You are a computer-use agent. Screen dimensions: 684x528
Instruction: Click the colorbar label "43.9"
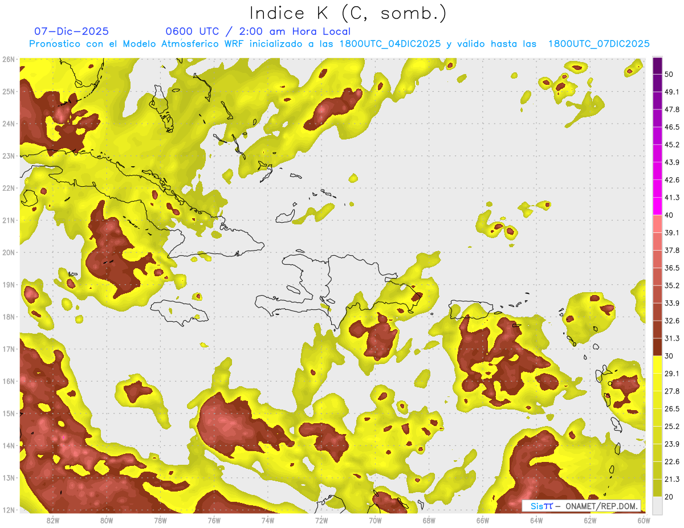(671, 162)
